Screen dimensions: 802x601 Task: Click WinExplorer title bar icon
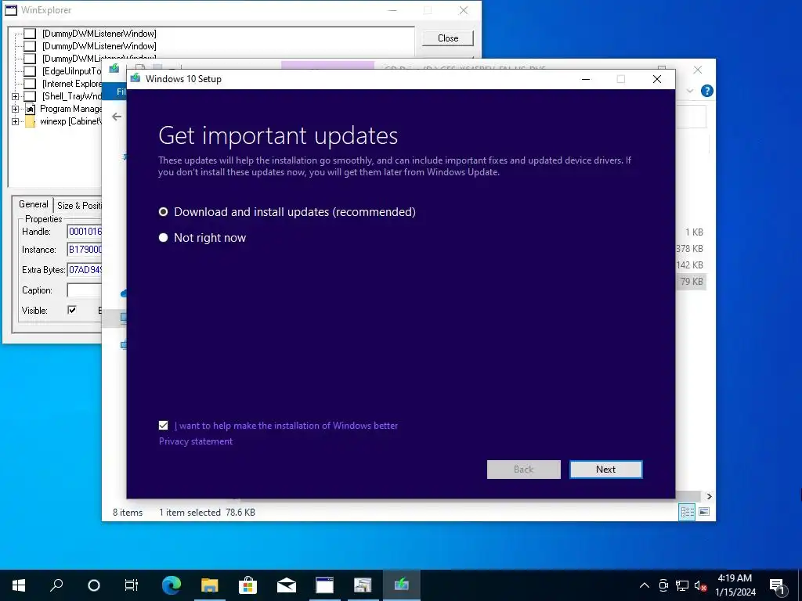[x=11, y=9]
